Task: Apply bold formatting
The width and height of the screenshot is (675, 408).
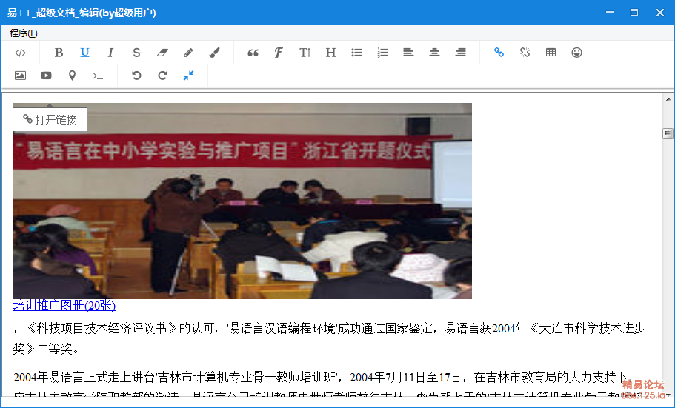Action: 59,53
